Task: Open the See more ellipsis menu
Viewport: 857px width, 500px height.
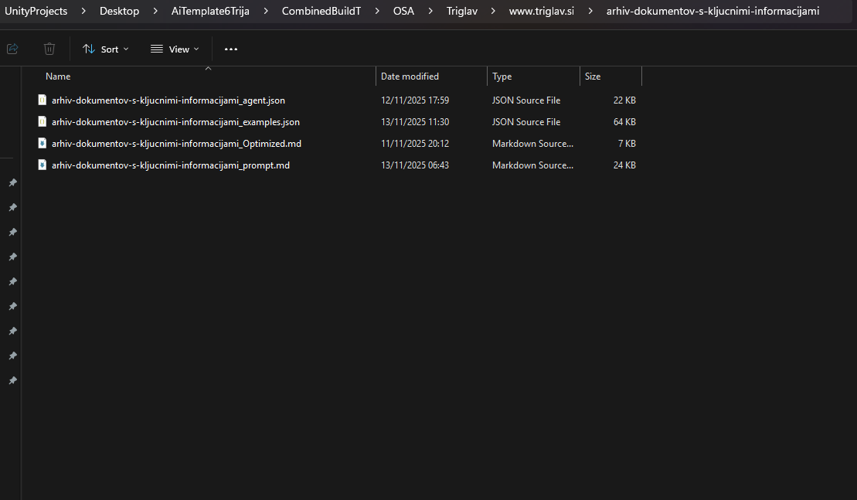Action: [230, 48]
